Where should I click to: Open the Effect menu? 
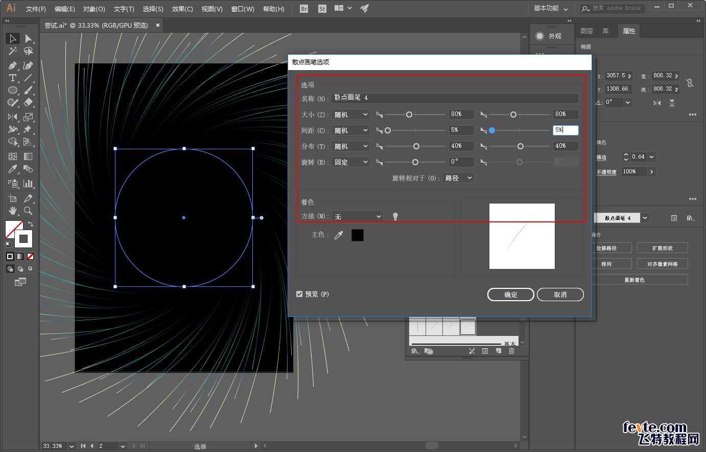pos(182,9)
